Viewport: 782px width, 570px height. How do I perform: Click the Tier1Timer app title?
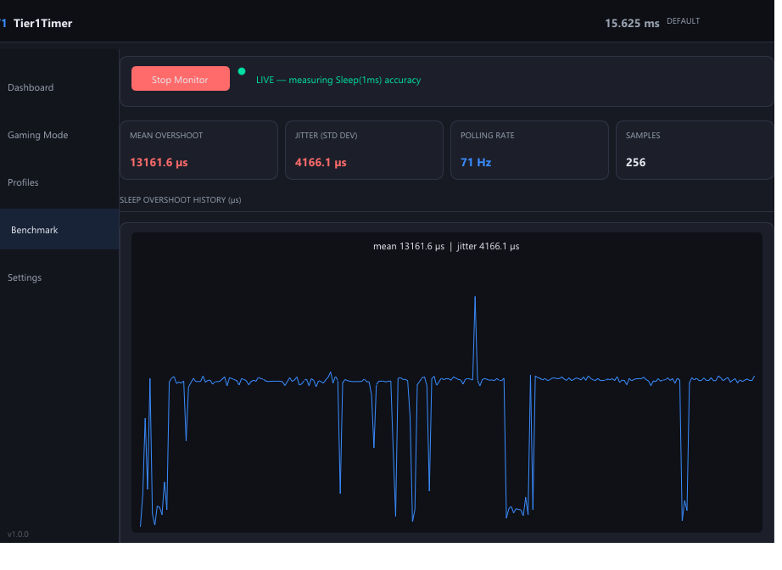point(43,24)
